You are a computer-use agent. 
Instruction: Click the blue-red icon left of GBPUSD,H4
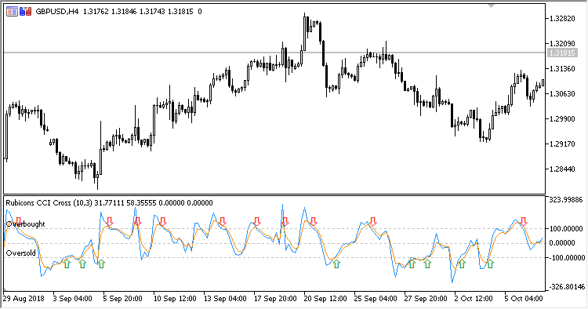point(26,12)
